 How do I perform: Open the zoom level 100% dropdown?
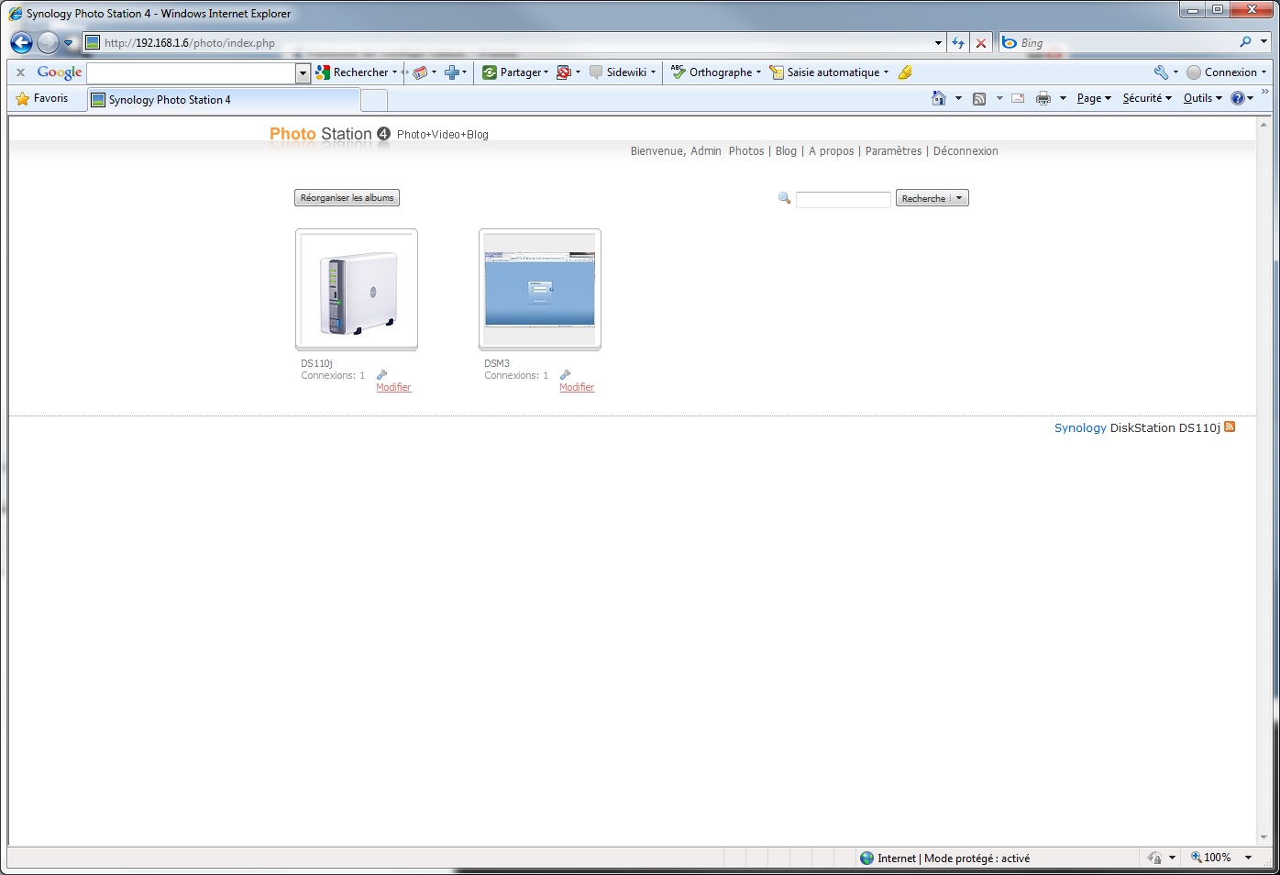(1248, 858)
